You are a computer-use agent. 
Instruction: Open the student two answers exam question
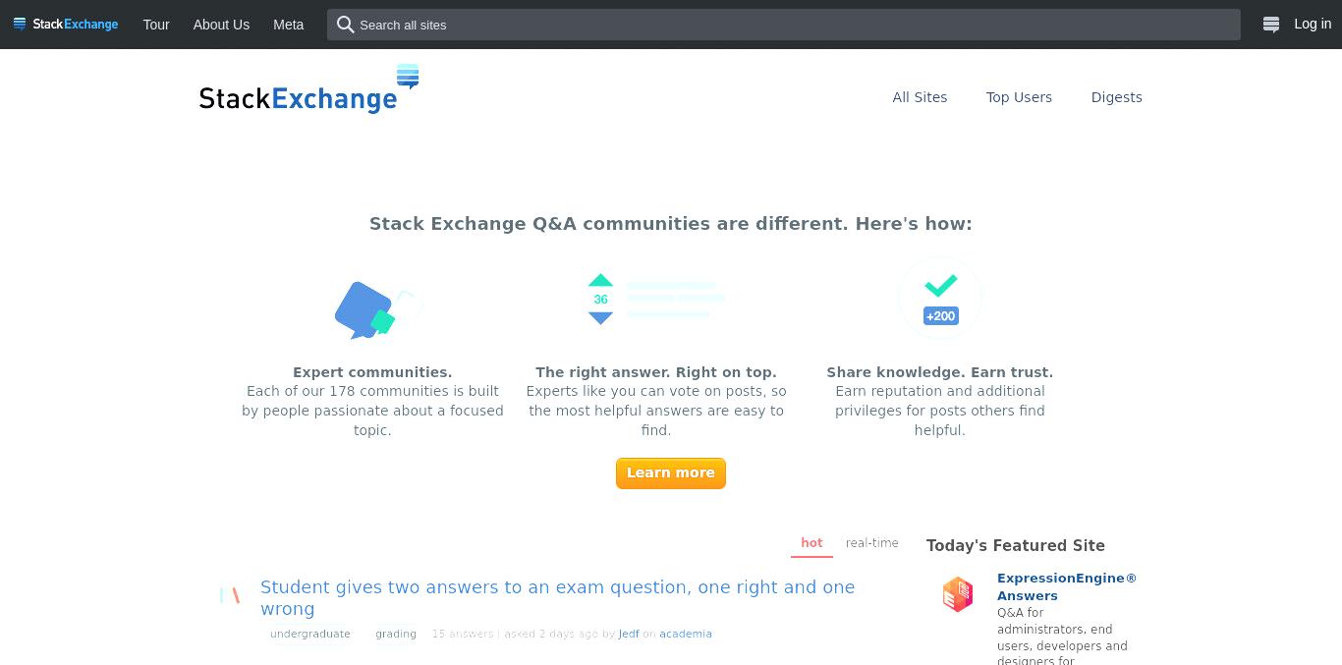coord(558,597)
